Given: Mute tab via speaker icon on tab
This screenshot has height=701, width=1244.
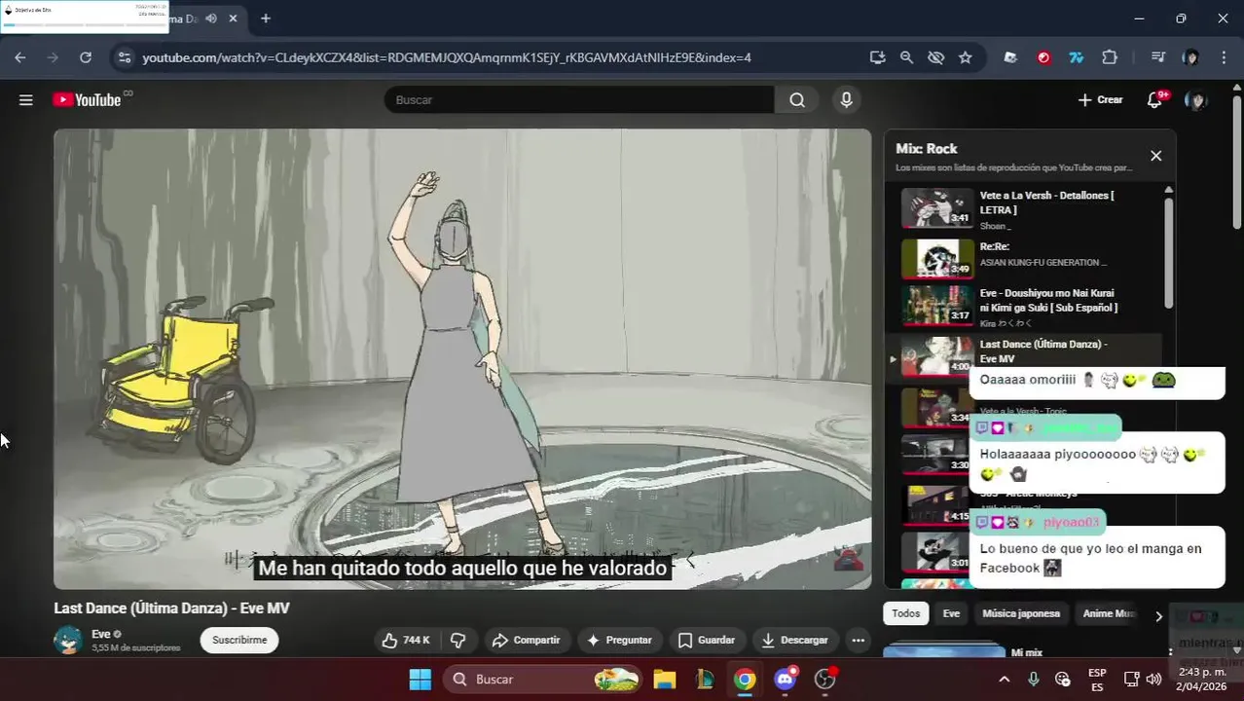Looking at the screenshot, I should pos(211,18).
